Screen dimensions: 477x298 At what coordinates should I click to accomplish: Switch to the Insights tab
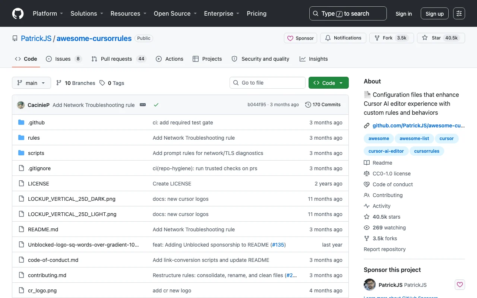[314, 59]
